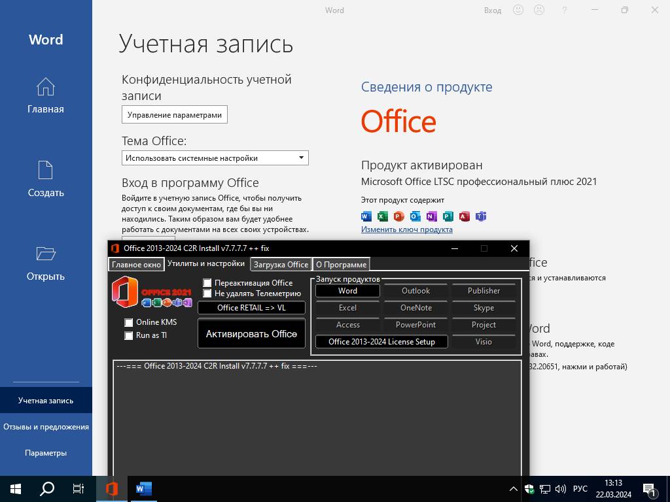Open the notification center icon
The height and width of the screenshot is (502, 670).
[x=650, y=490]
